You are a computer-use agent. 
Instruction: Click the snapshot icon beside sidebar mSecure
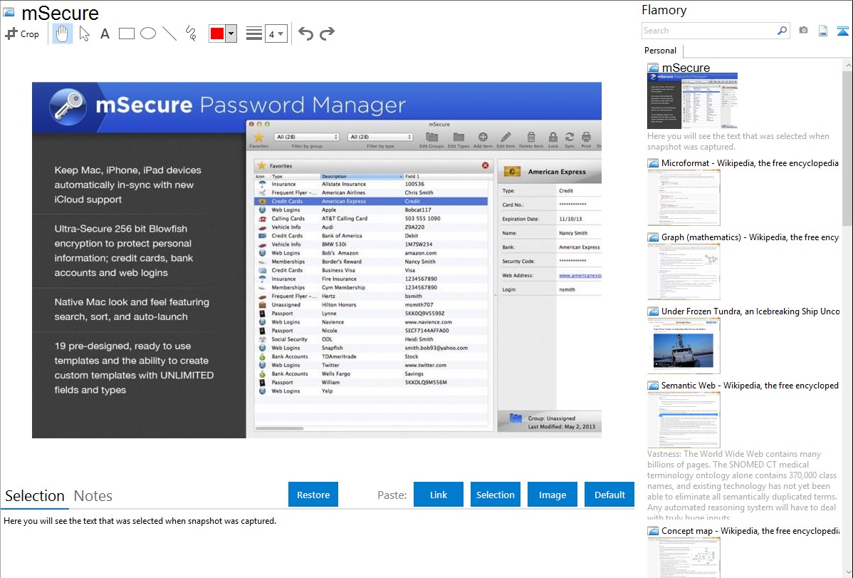coord(653,68)
